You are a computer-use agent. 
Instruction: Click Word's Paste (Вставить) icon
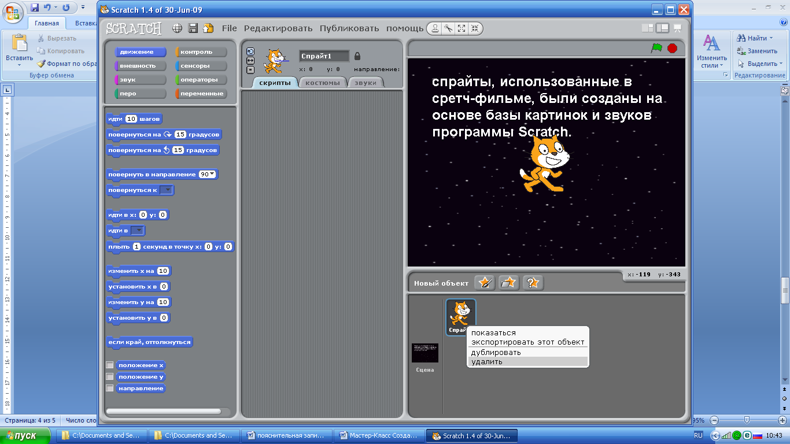click(19, 43)
